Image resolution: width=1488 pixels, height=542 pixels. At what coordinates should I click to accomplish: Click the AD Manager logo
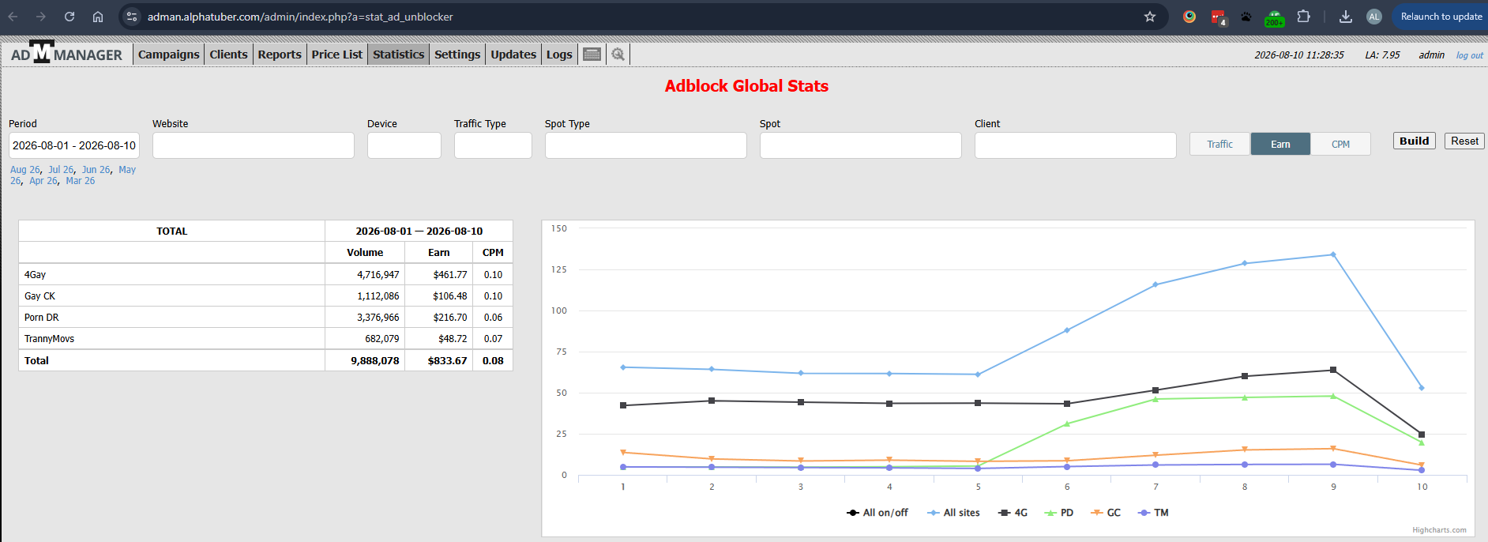[66, 53]
